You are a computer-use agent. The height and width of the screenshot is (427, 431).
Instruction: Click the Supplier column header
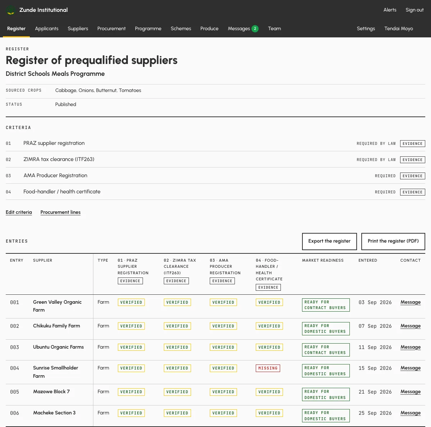[43, 260]
